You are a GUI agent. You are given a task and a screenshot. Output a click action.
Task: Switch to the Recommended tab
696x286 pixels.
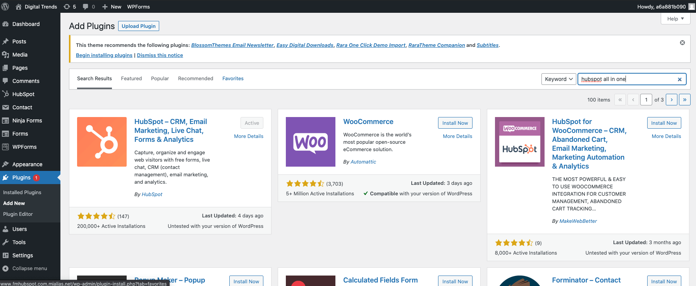pyautogui.click(x=196, y=79)
